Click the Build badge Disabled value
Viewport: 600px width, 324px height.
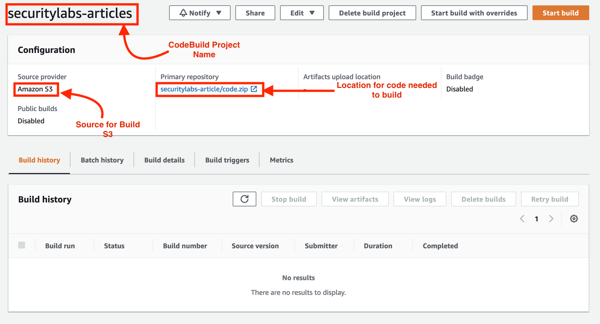tap(459, 89)
